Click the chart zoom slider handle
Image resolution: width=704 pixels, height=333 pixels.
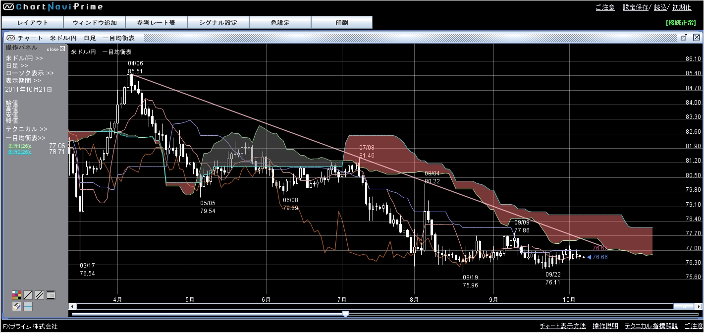pos(345,314)
